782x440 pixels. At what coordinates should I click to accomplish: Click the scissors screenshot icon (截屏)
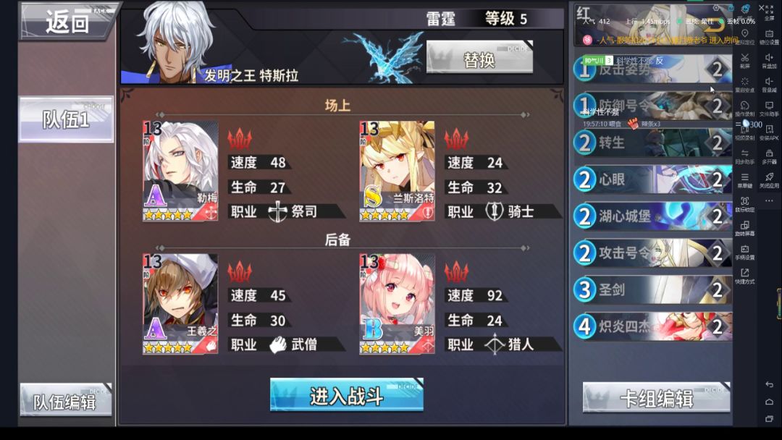(744, 60)
